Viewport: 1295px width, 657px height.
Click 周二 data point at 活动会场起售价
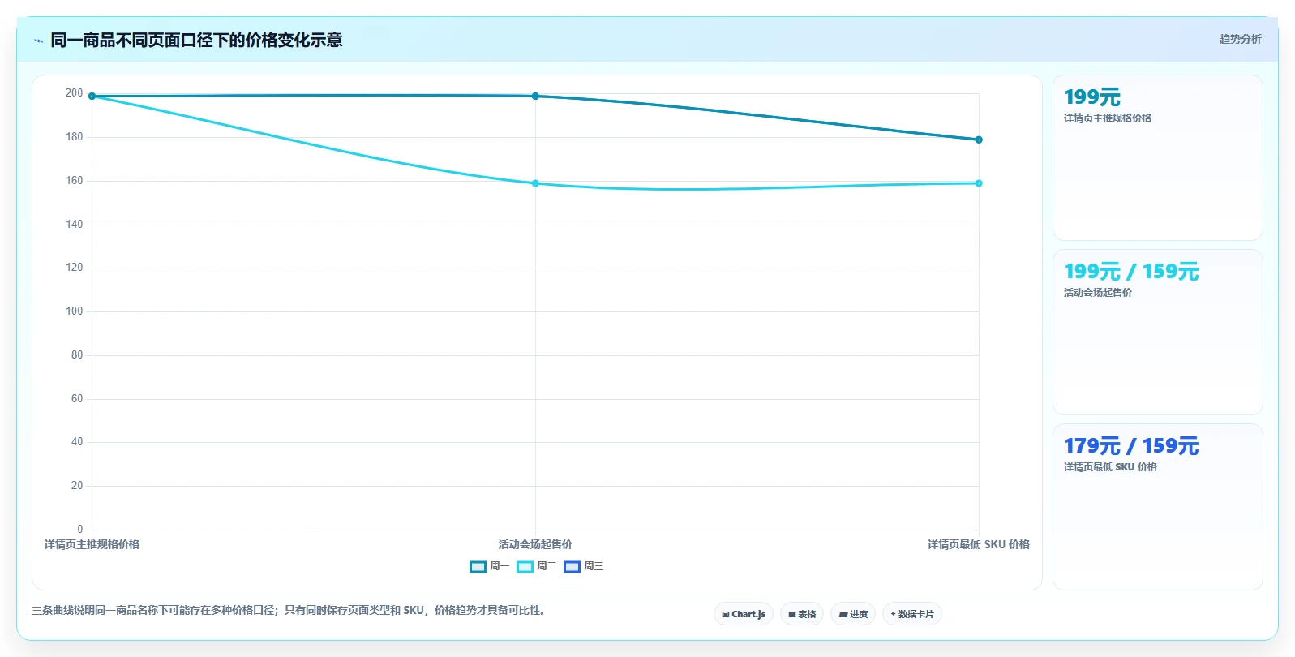click(535, 183)
